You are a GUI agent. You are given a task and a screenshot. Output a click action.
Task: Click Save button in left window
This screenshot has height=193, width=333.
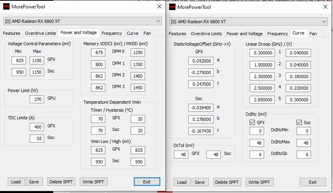[34, 182]
